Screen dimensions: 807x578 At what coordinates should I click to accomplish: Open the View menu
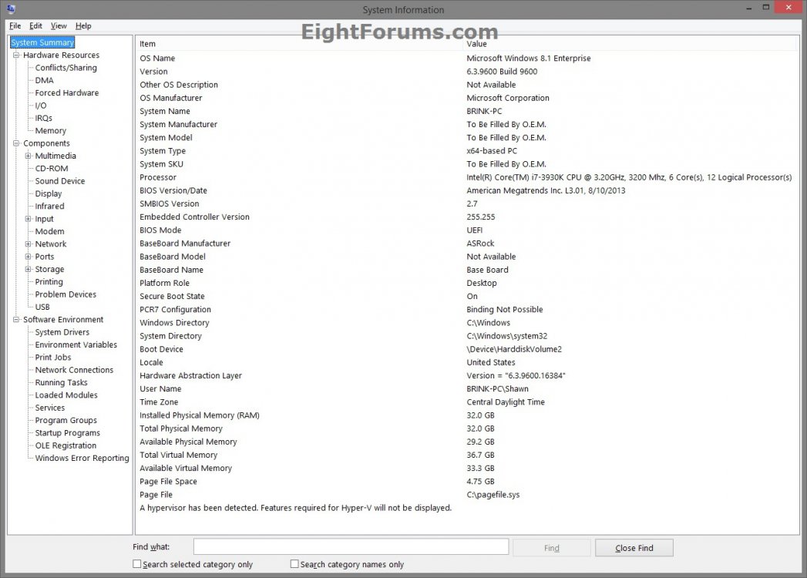(58, 25)
